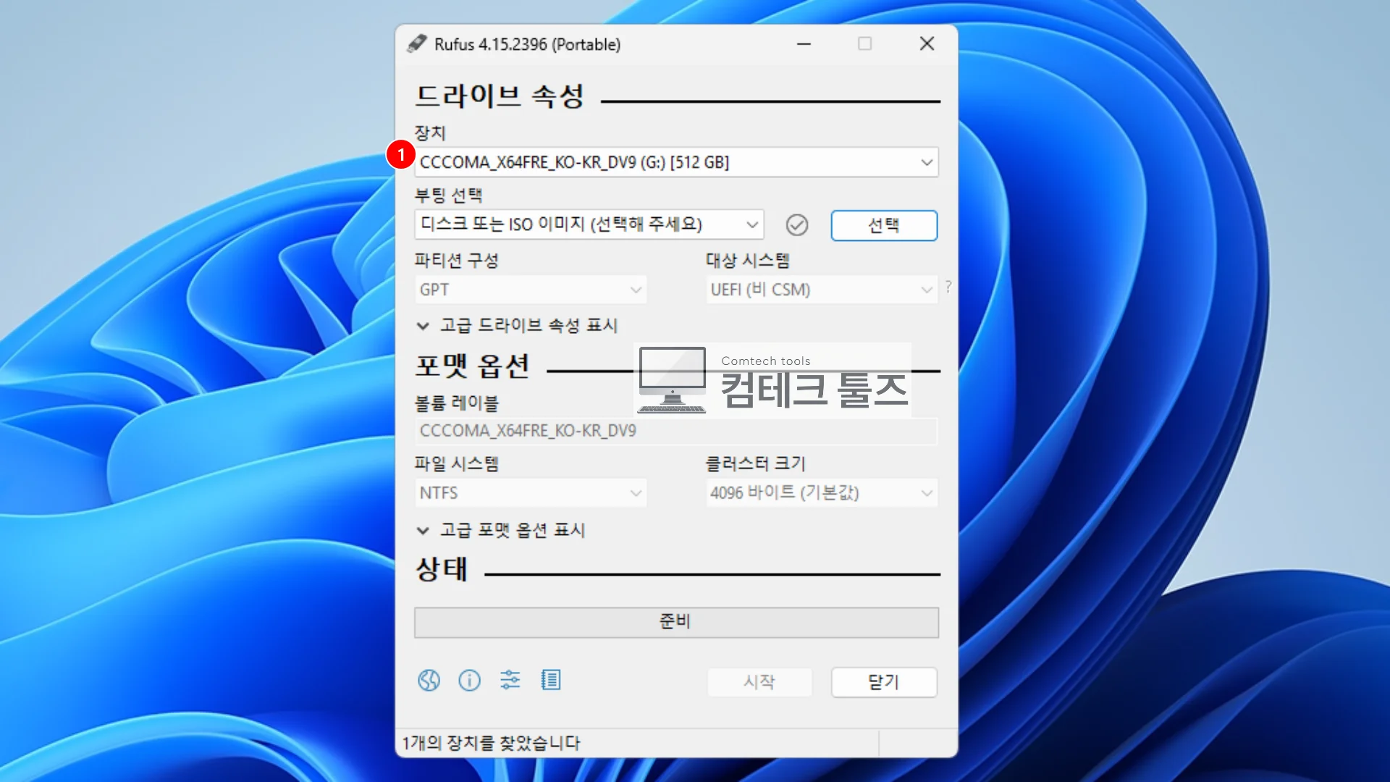Open the 4096 바이트 cluster size dropdown
Image resolution: width=1390 pixels, height=782 pixels.
(x=822, y=493)
